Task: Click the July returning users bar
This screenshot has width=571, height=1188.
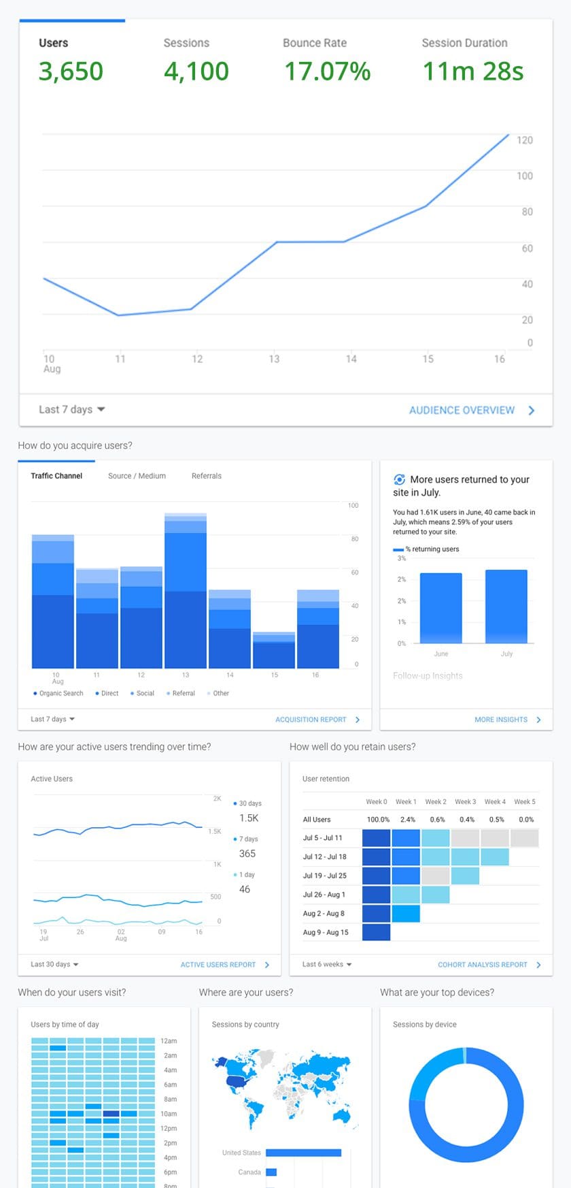Action: [506, 607]
